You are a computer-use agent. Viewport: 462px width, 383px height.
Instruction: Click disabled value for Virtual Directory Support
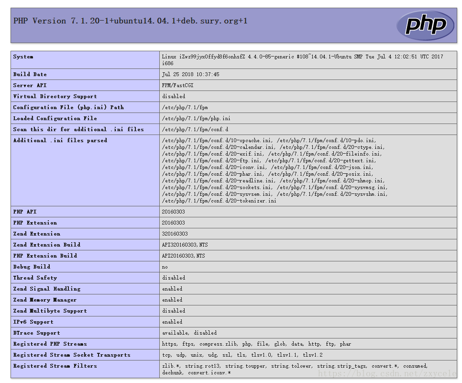coord(174,96)
